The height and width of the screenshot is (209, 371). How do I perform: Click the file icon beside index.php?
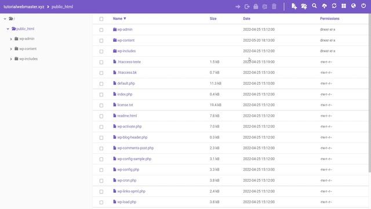click(x=115, y=94)
